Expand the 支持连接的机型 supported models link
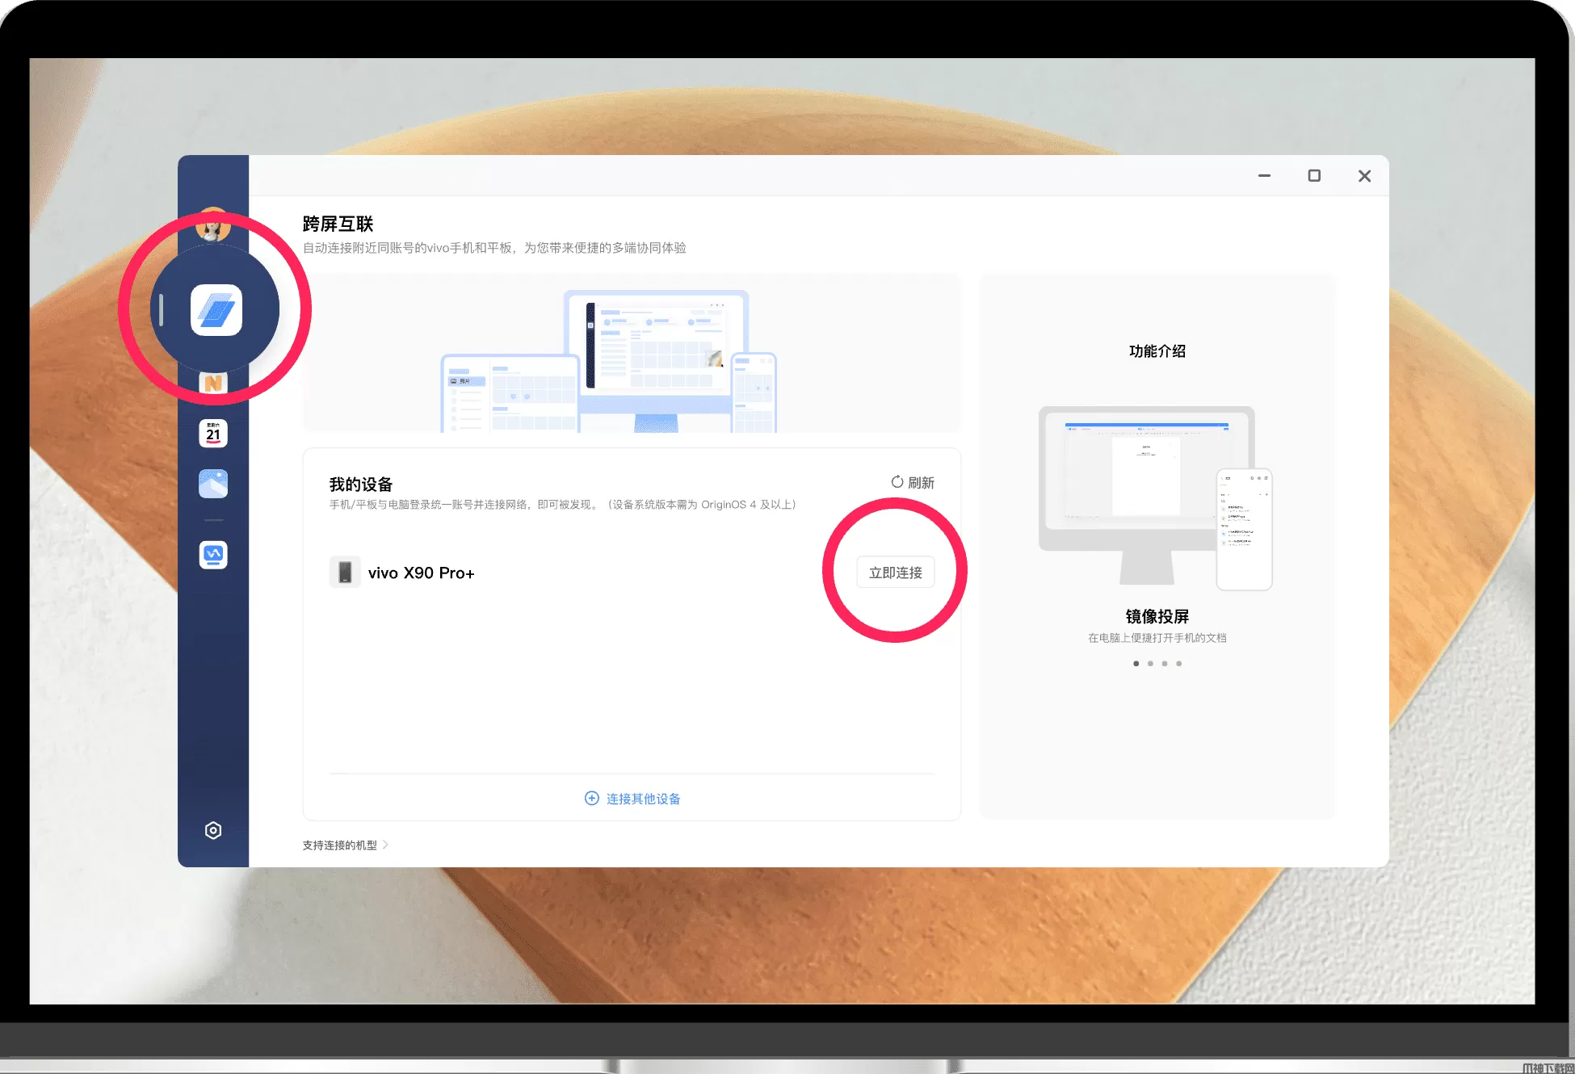The image size is (1575, 1074). click(346, 845)
